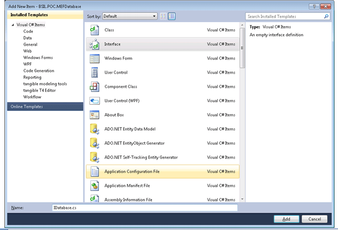Select the Windows Forms category
The width and height of the screenshot is (338, 230).
(38, 58)
